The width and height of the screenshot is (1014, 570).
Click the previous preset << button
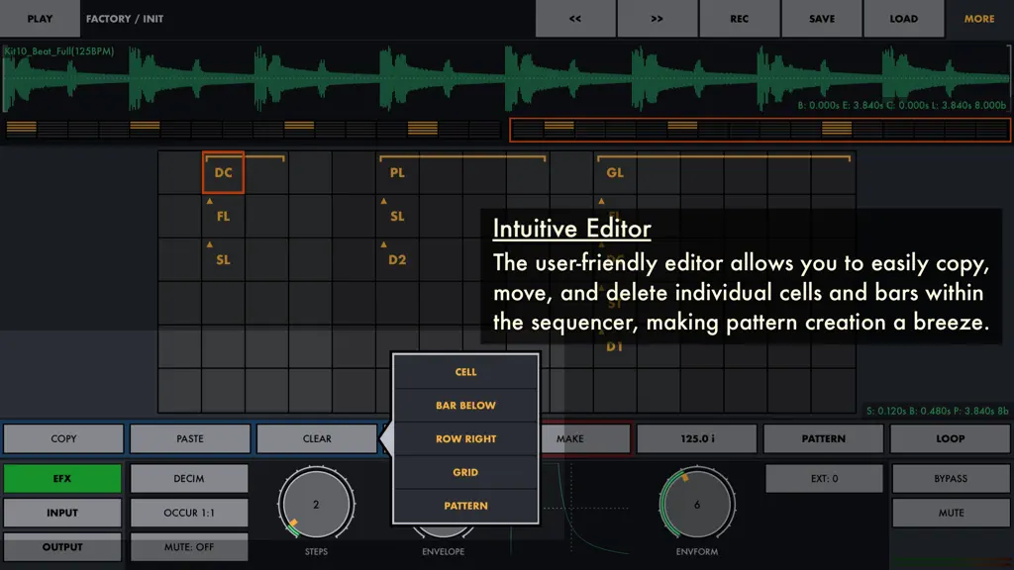(x=575, y=19)
